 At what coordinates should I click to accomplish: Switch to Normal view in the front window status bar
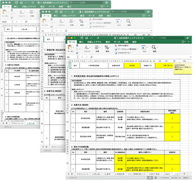click(x=150, y=178)
